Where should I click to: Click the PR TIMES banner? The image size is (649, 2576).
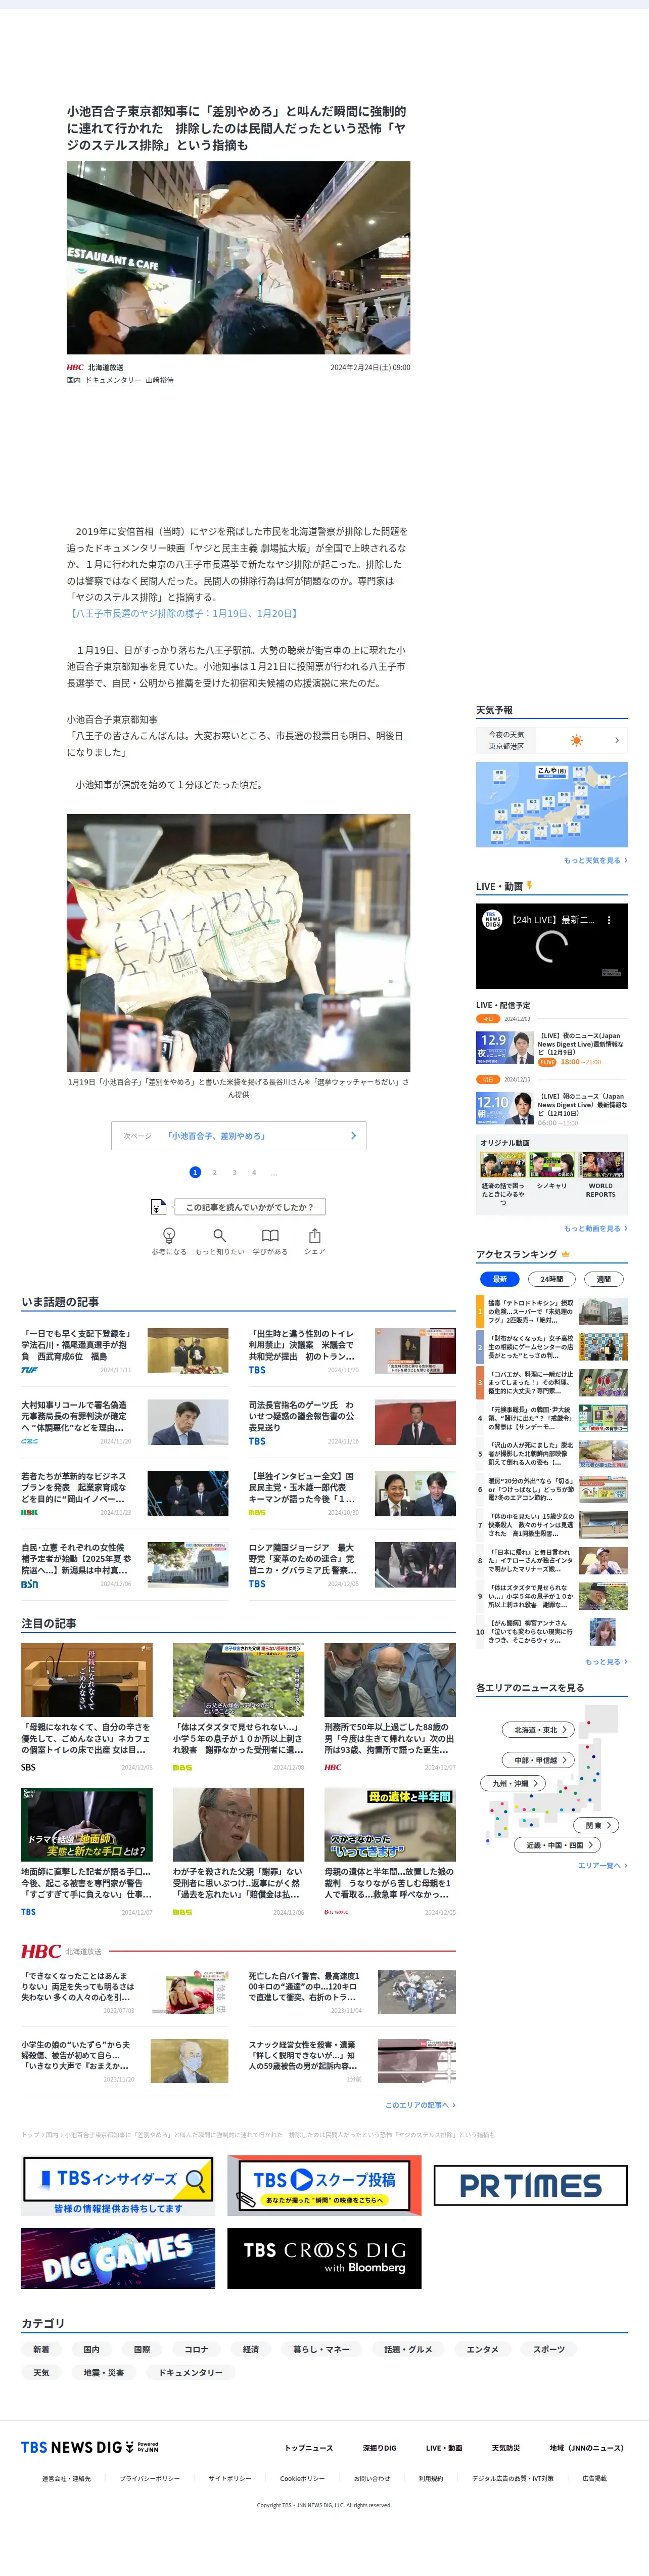pyautogui.click(x=530, y=2185)
